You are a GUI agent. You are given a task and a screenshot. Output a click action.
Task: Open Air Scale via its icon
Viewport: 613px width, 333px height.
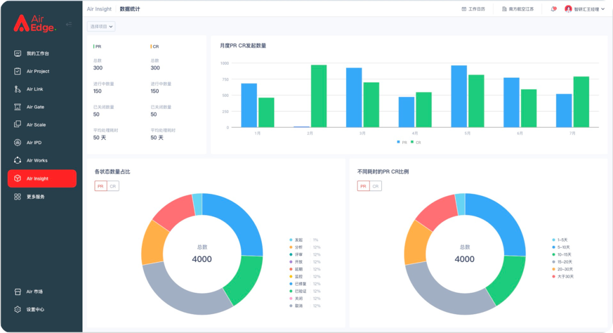tap(18, 124)
